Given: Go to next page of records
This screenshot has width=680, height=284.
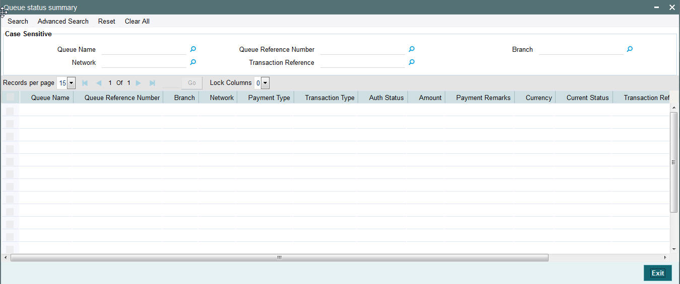Looking at the screenshot, I should (x=138, y=83).
